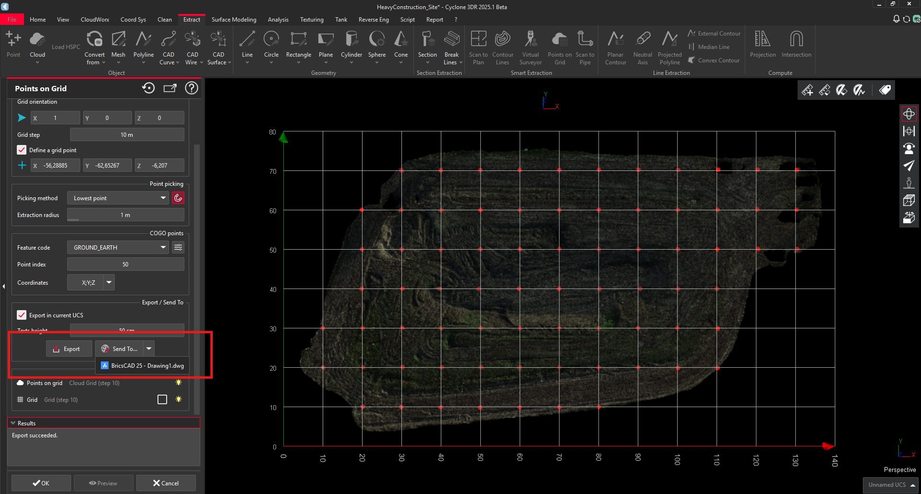Uncheck the Define a grid point checkbox
This screenshot has height=494, width=921.
21,149
